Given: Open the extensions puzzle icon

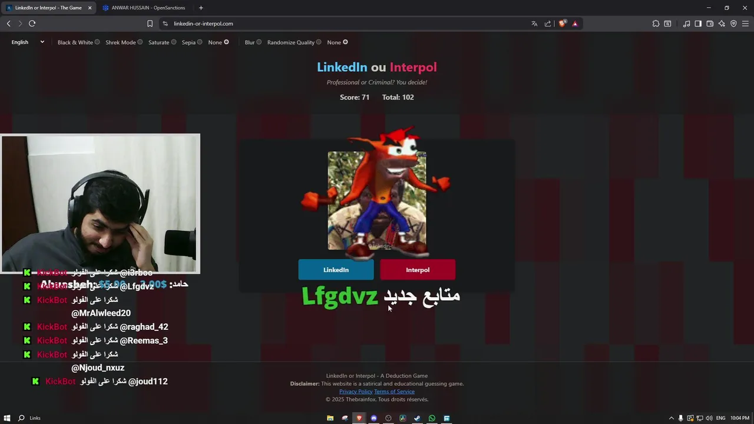Looking at the screenshot, I should tap(656, 24).
